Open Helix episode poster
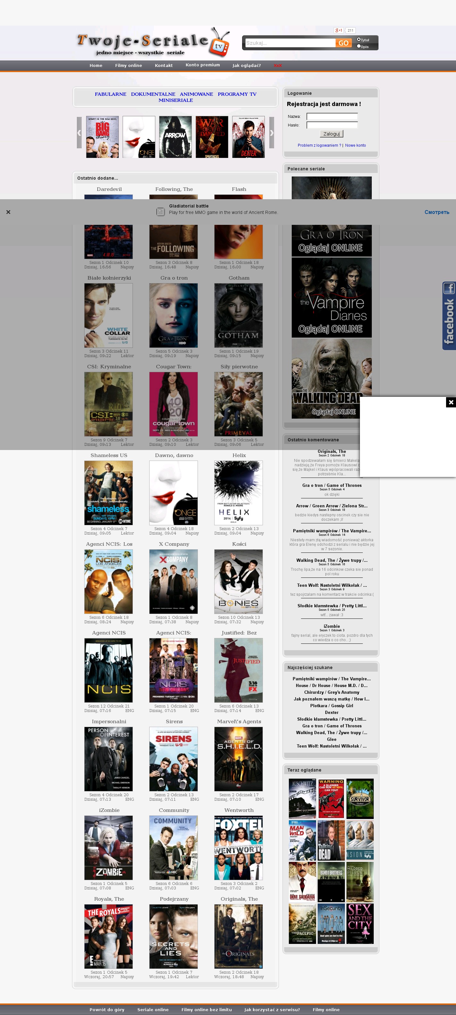The image size is (456, 1015). pyautogui.click(x=239, y=493)
